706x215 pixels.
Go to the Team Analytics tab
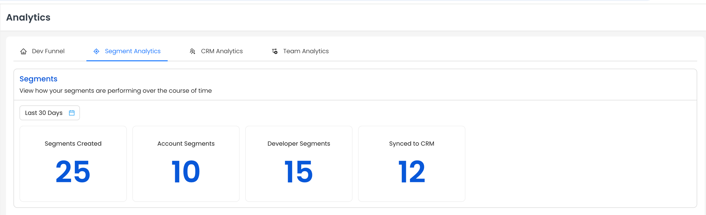tap(306, 51)
